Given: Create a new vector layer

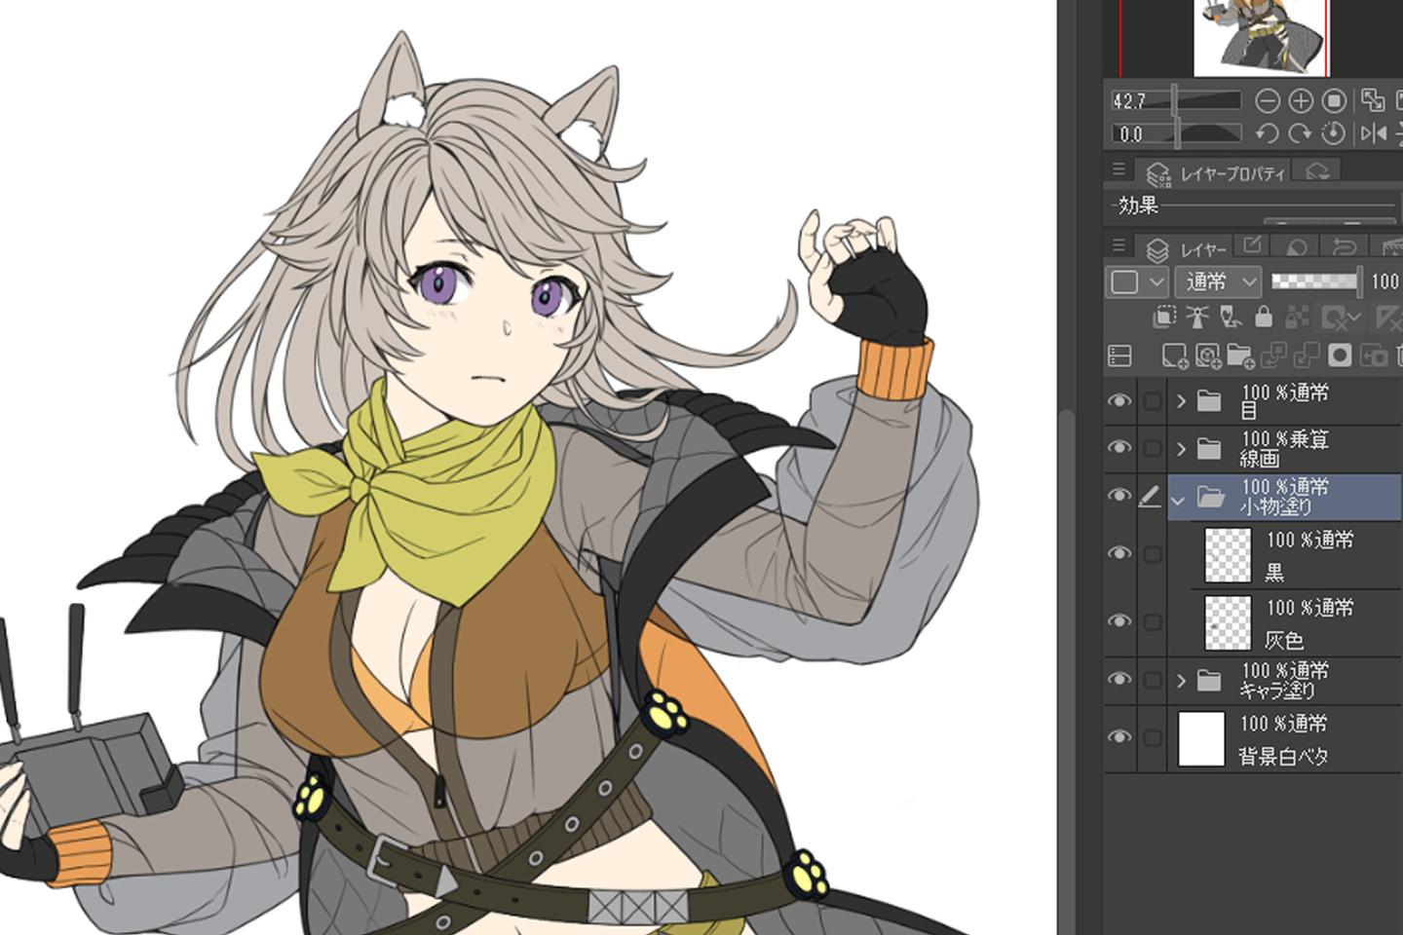Looking at the screenshot, I should tap(1208, 356).
